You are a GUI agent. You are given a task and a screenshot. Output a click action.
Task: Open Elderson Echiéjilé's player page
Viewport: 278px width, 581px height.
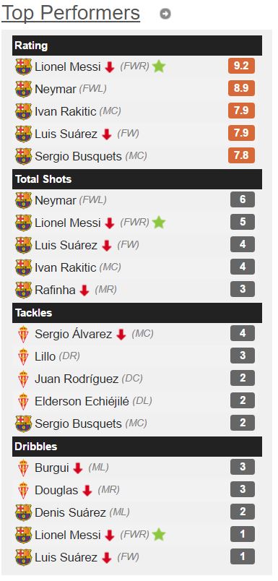pos(82,401)
